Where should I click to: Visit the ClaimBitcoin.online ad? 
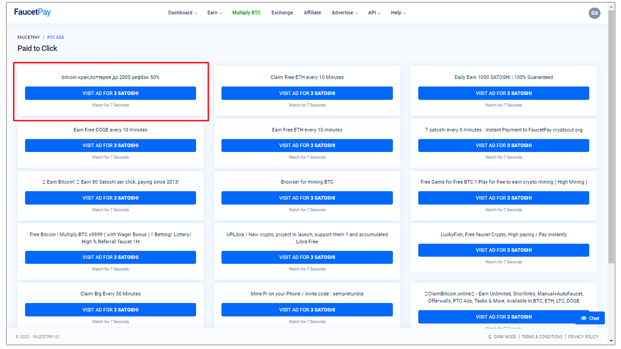(x=504, y=317)
